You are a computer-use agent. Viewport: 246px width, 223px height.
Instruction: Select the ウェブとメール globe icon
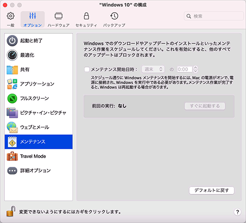tap(12, 127)
